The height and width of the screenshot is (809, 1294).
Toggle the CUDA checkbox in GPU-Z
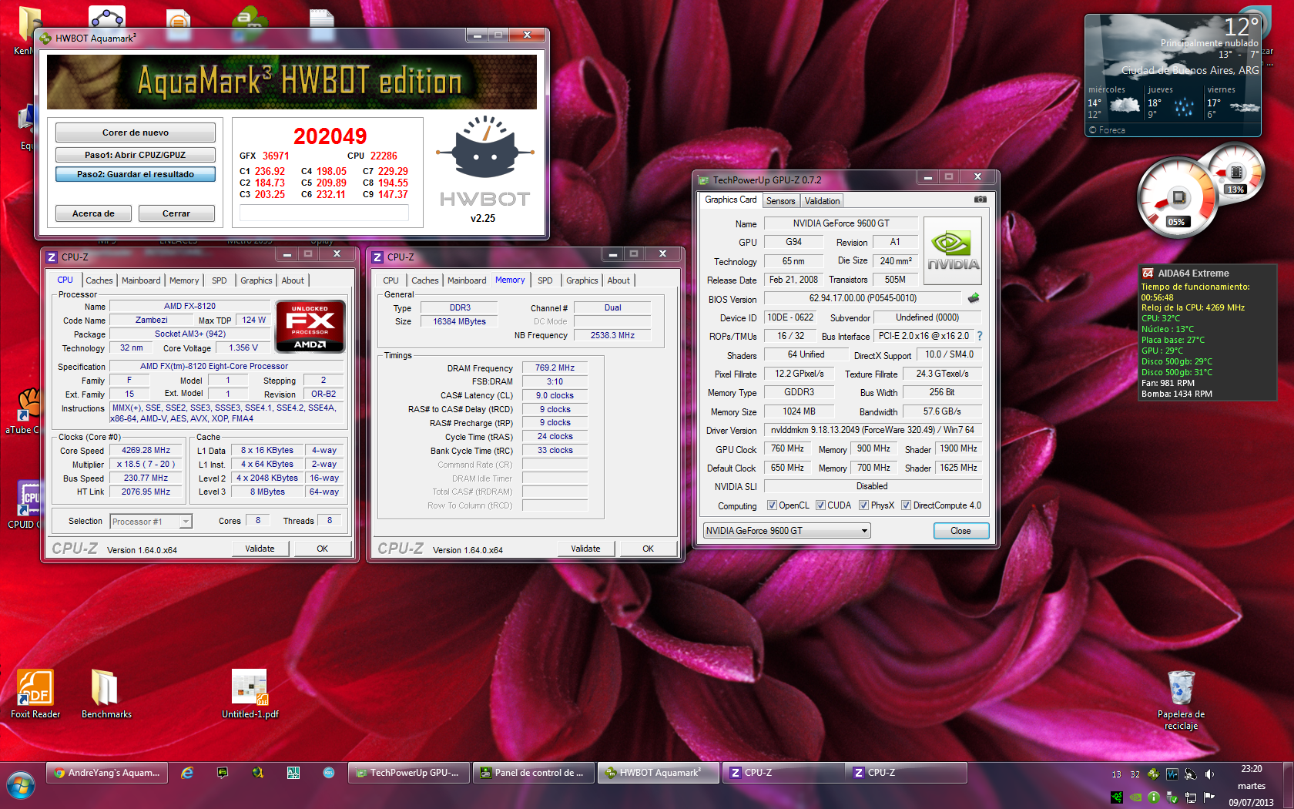(x=820, y=505)
